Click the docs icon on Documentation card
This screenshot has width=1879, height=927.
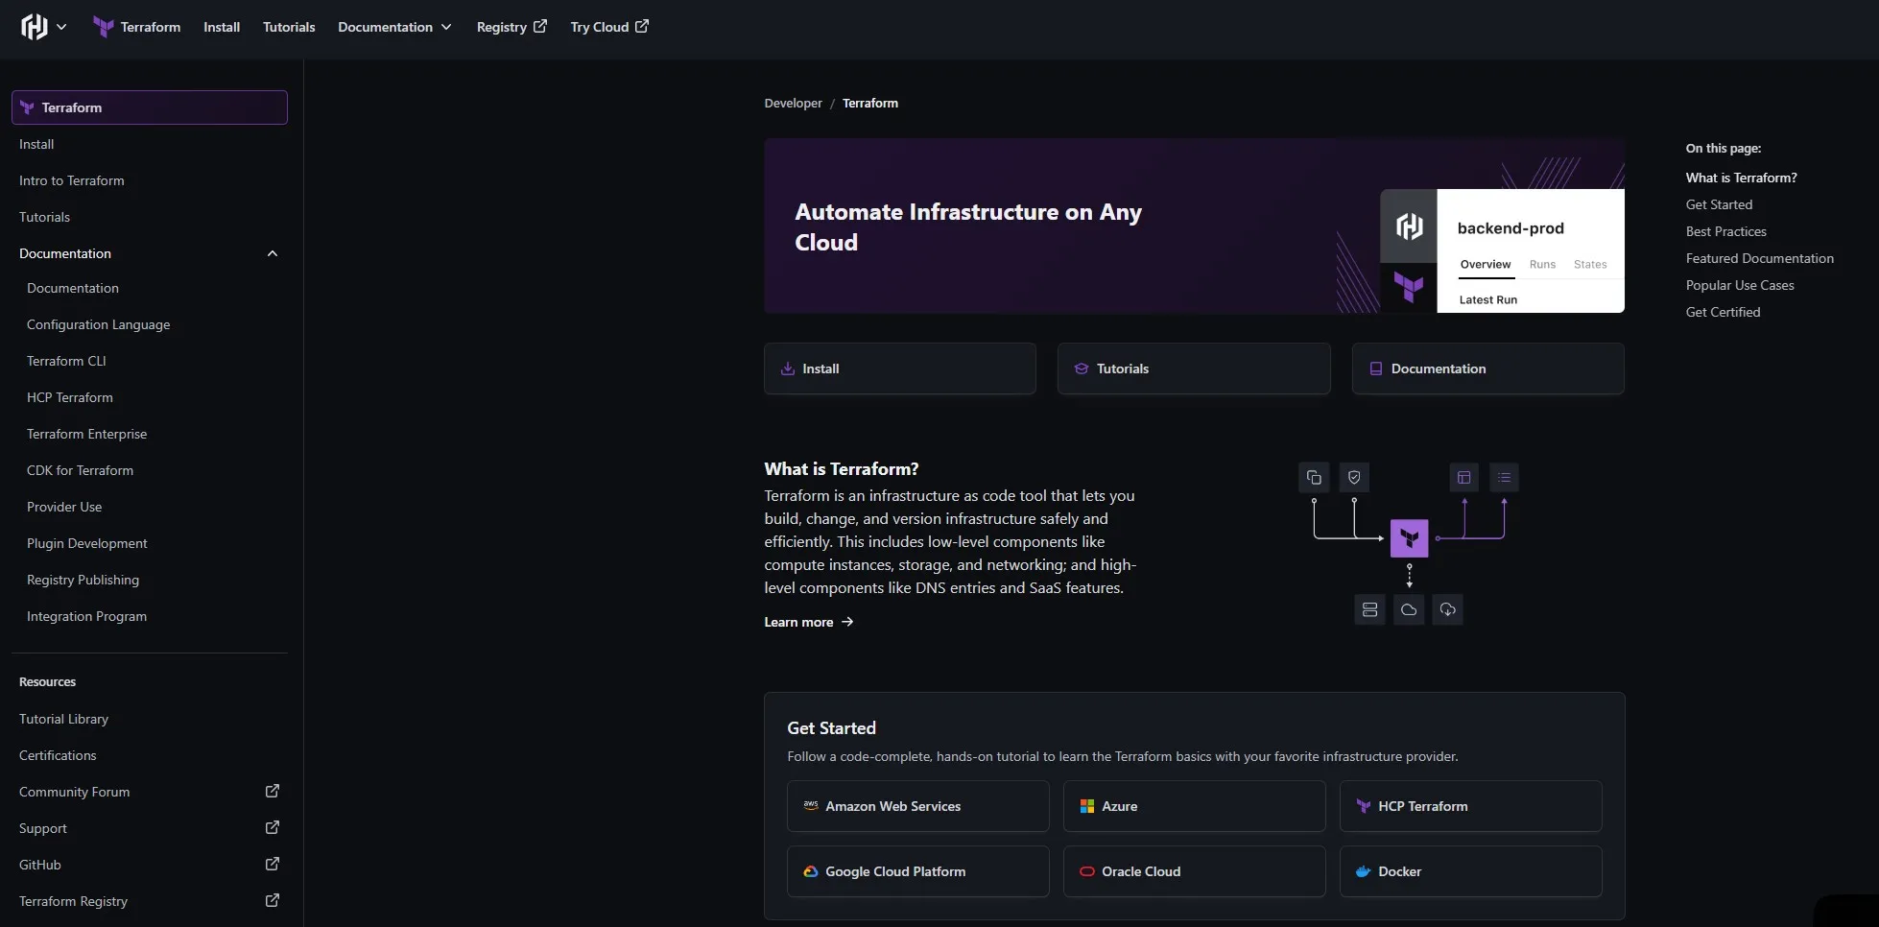(x=1376, y=368)
